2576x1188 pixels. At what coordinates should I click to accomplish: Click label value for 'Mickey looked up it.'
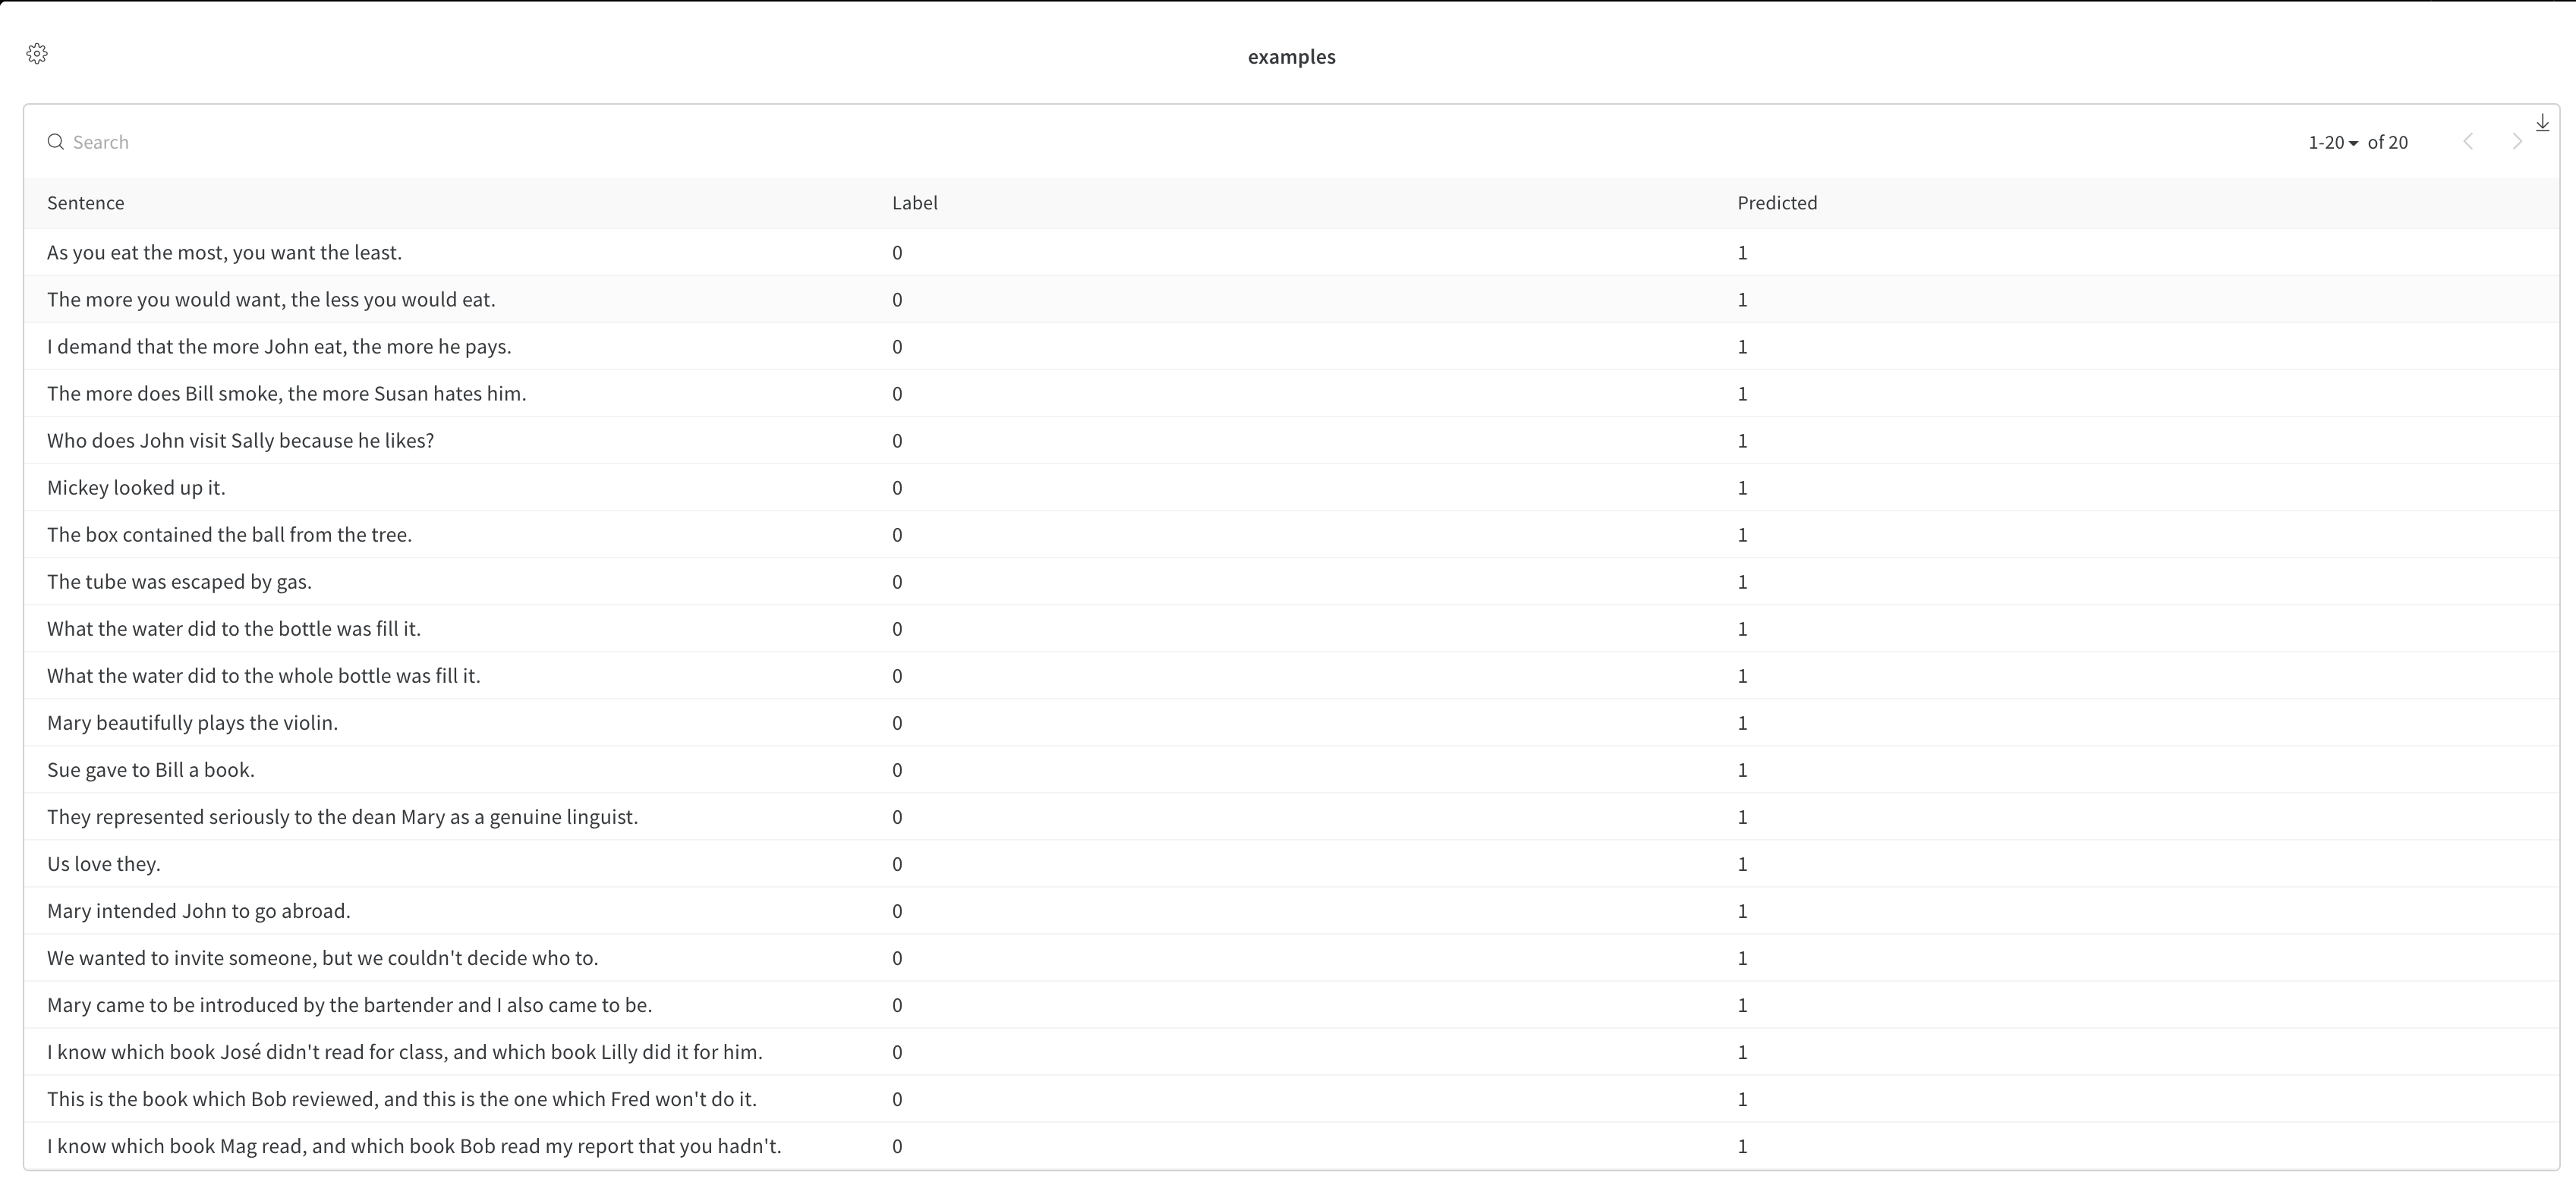click(897, 488)
